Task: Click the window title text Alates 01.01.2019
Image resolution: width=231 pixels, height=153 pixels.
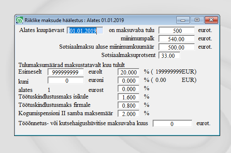Action: pyautogui.click(x=105, y=20)
